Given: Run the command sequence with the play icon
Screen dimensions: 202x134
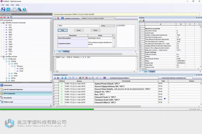Looking at the screenshot, I should tap(55, 78).
